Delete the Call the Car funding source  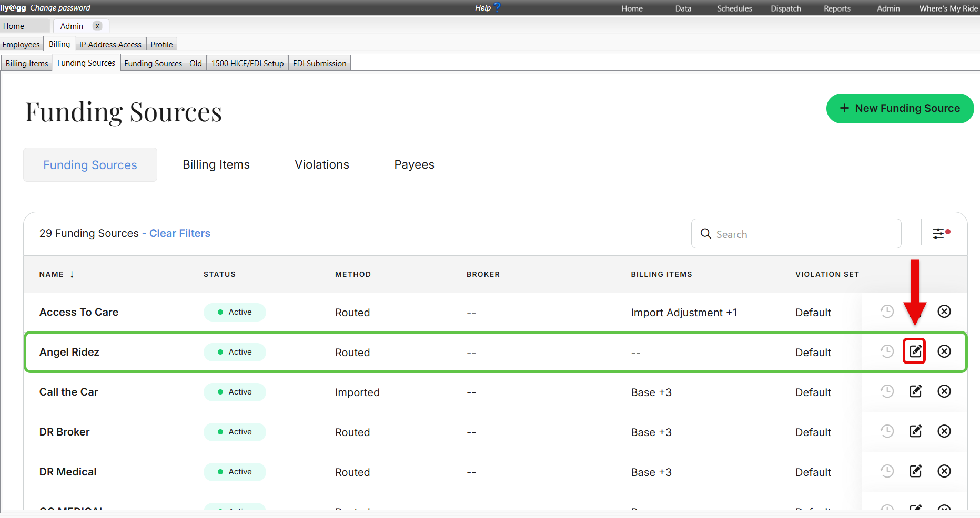(x=944, y=391)
